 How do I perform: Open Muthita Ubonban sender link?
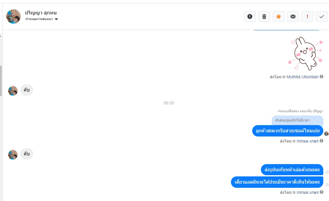click(302, 77)
